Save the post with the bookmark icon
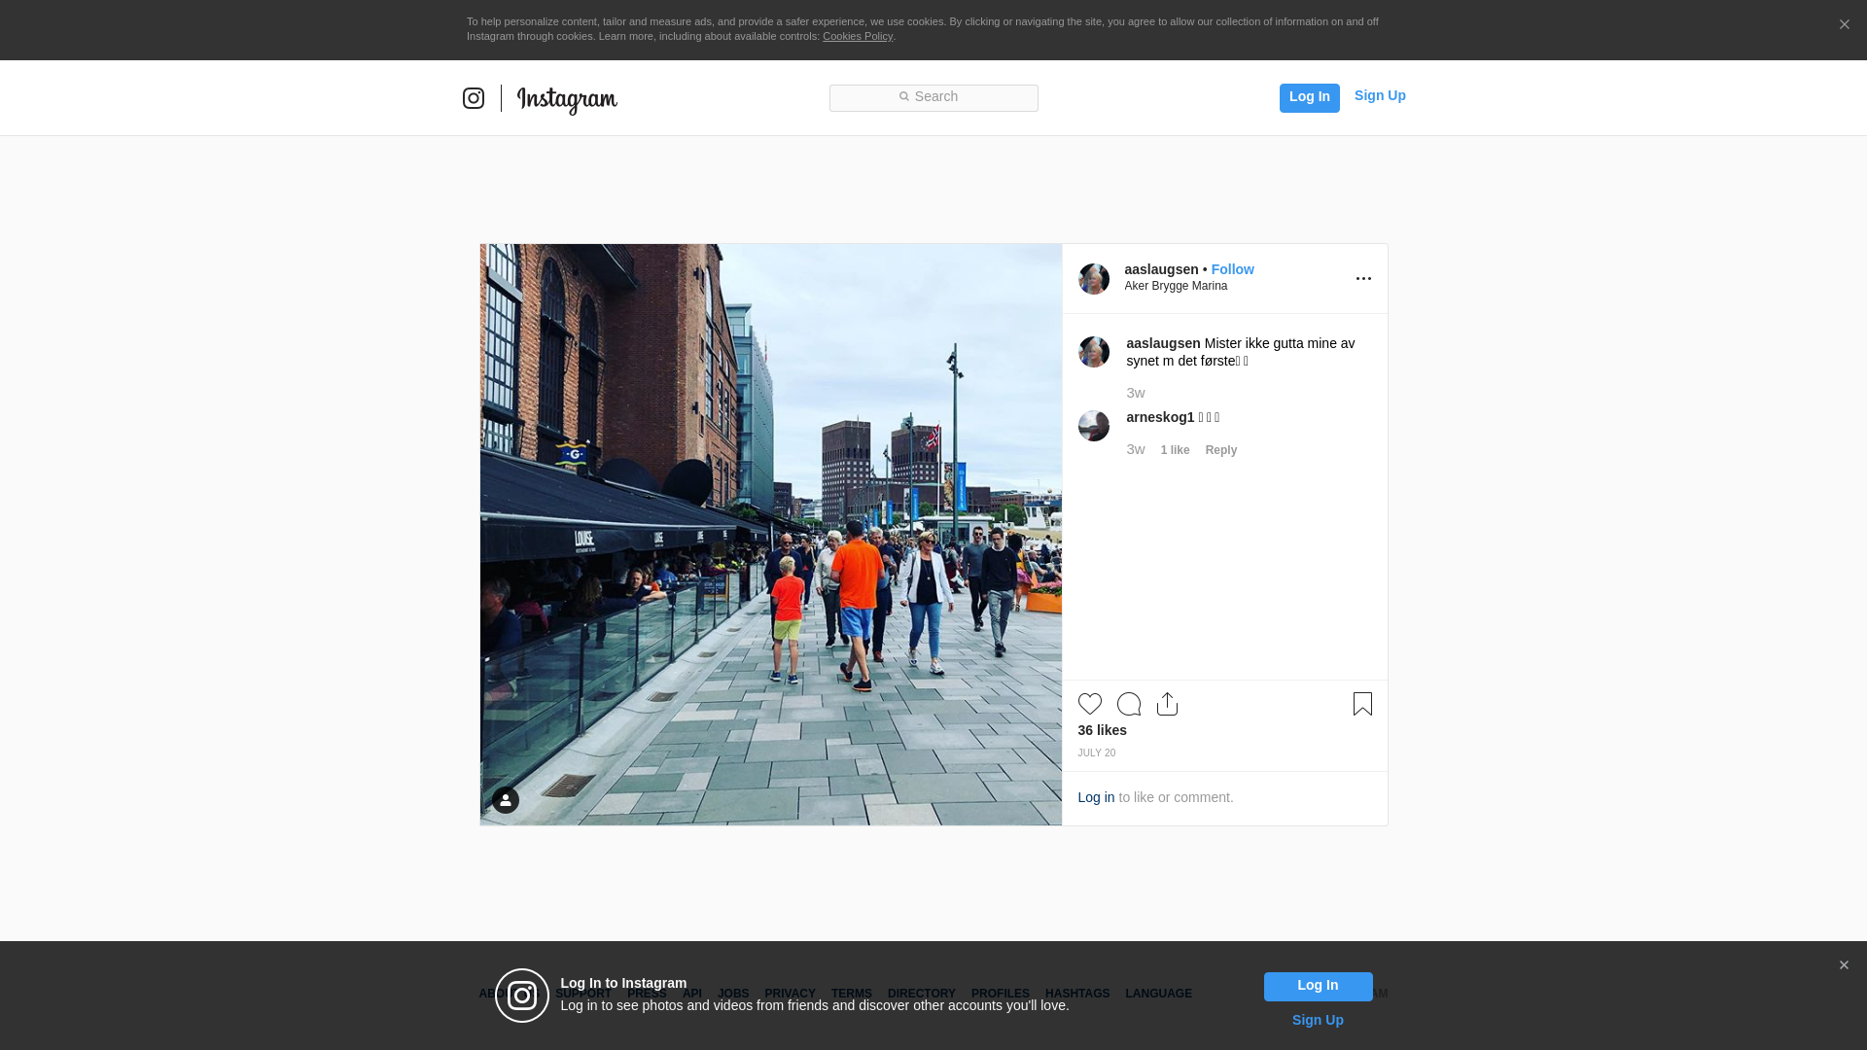Screen dimensions: 1867x1050 (x=1362, y=704)
